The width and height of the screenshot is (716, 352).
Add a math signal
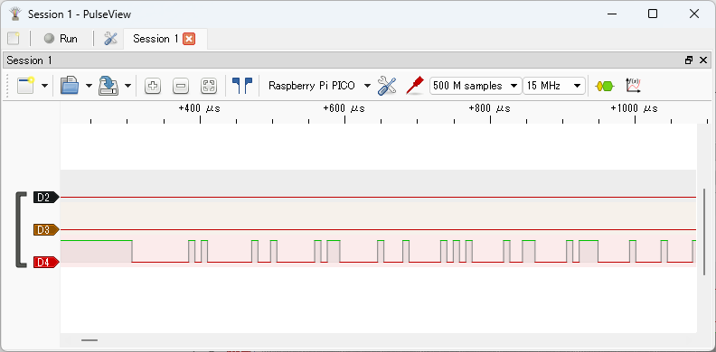634,85
